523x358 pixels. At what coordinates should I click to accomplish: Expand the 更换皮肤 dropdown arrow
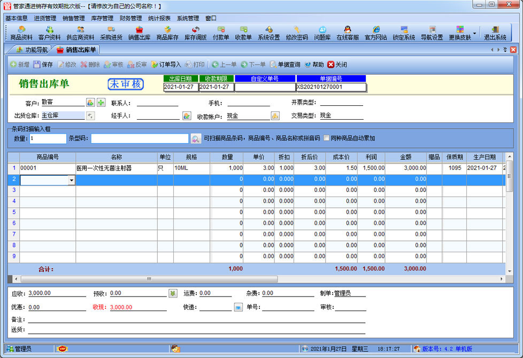point(475,33)
